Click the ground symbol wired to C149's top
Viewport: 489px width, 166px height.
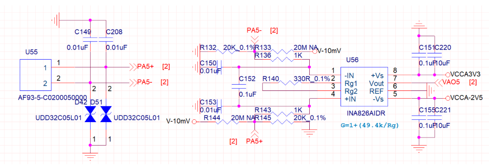point(56,20)
